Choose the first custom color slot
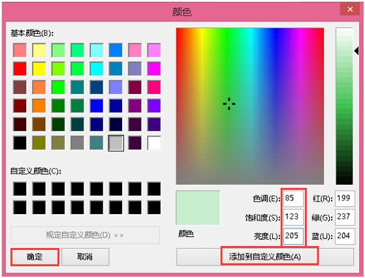Screen dimensions: 365x278 coord(20,189)
